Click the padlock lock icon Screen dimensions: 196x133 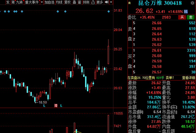[93, 2]
